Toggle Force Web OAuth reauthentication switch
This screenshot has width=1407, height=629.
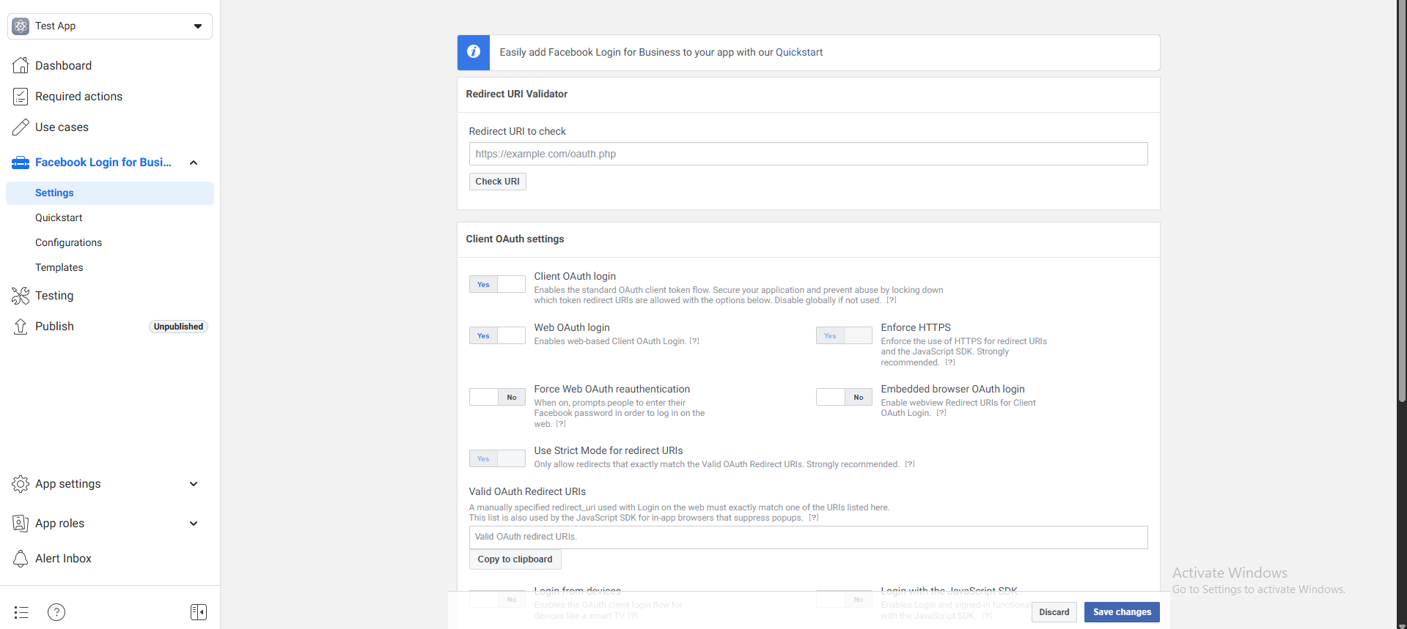point(497,397)
